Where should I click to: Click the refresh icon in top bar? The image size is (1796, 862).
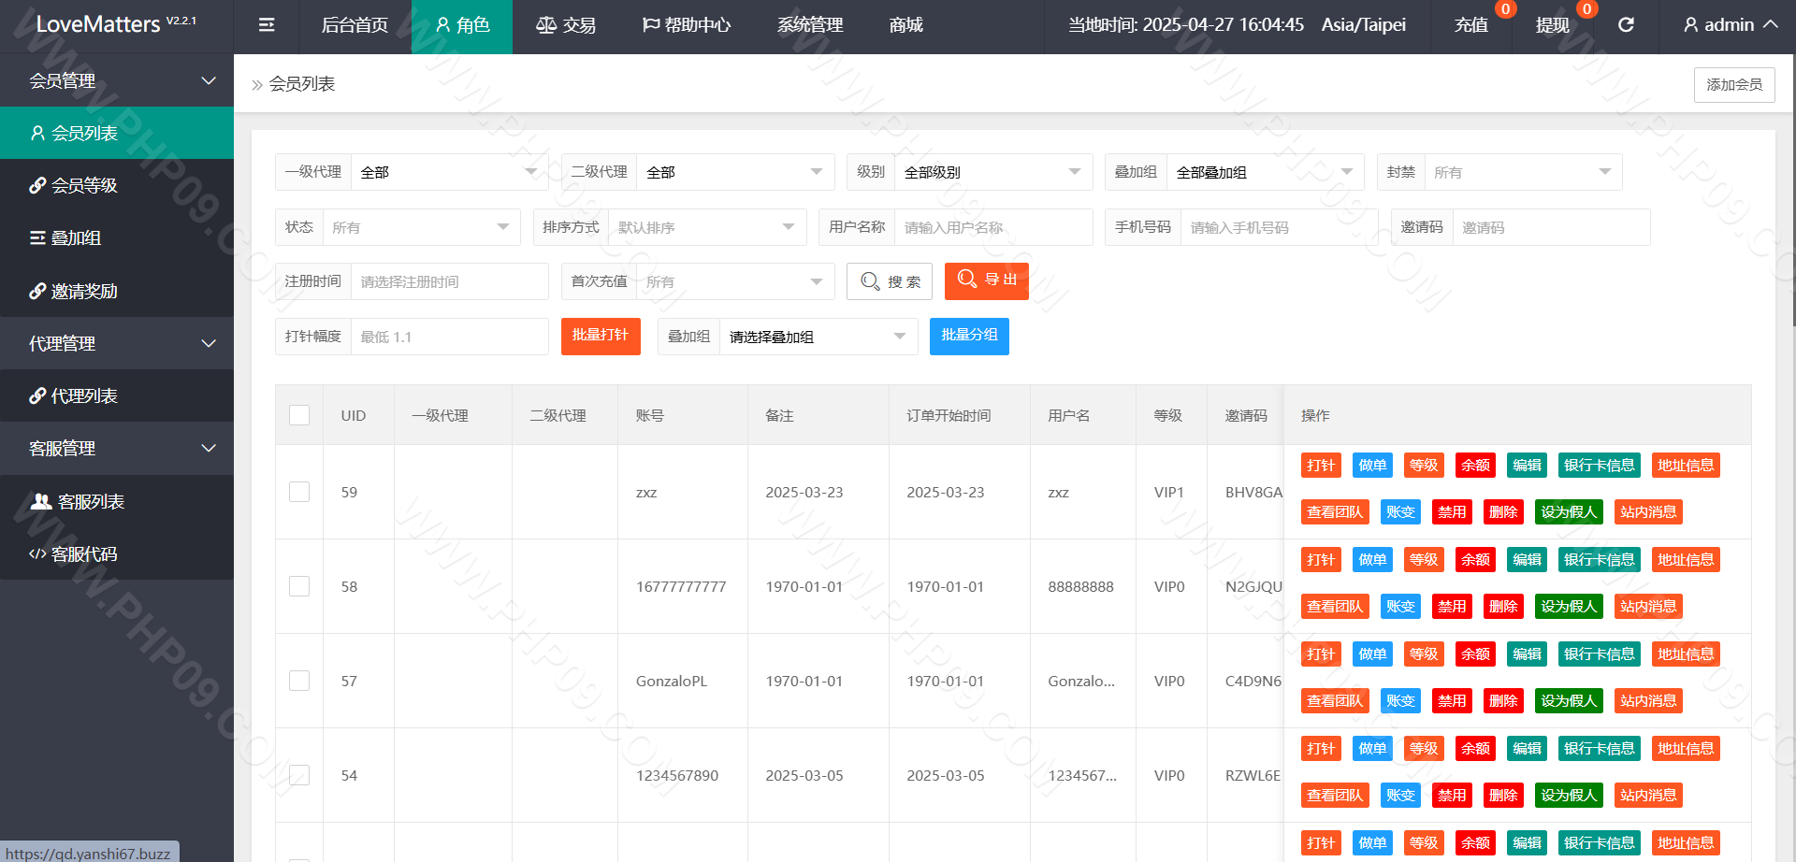pyautogui.click(x=1626, y=25)
